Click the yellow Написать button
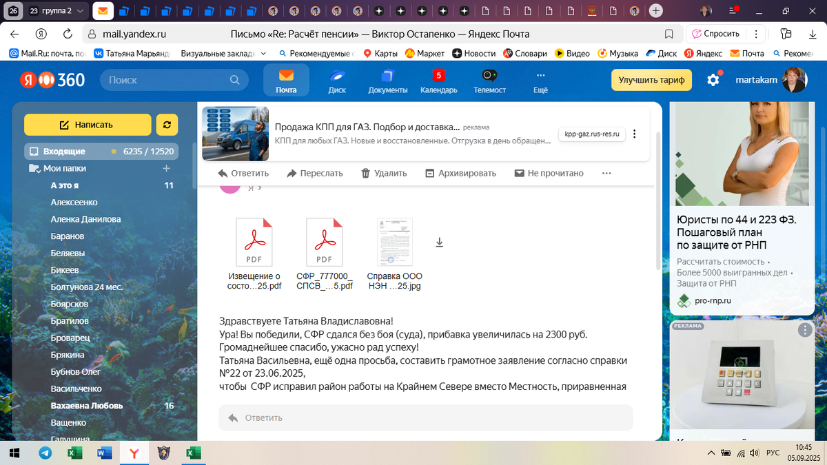Image resolution: width=827 pixels, height=465 pixels. (x=88, y=126)
